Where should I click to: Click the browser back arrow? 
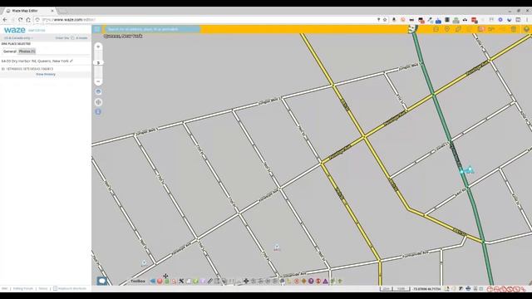5,20
